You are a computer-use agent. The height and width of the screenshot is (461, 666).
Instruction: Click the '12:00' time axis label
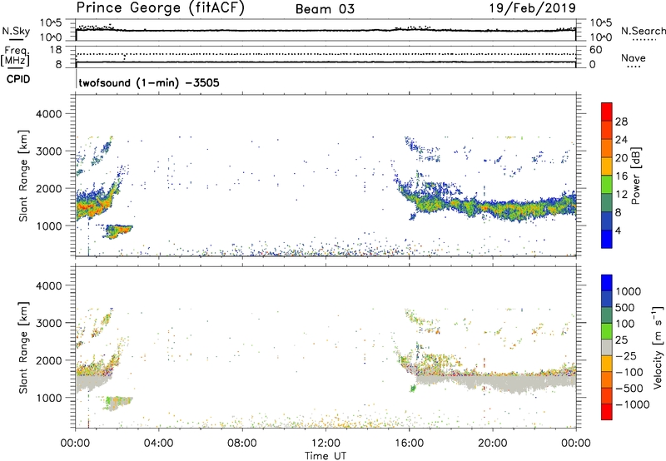tap(326, 444)
